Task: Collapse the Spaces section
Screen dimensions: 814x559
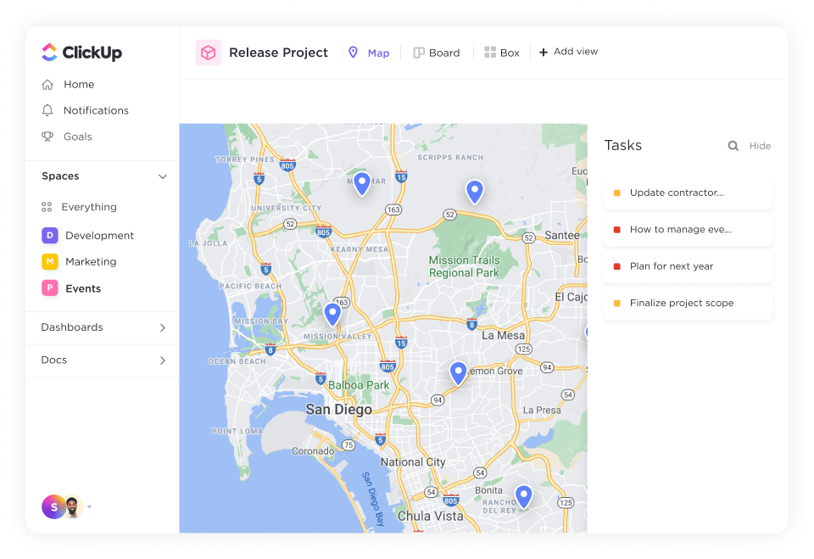Action: (163, 176)
